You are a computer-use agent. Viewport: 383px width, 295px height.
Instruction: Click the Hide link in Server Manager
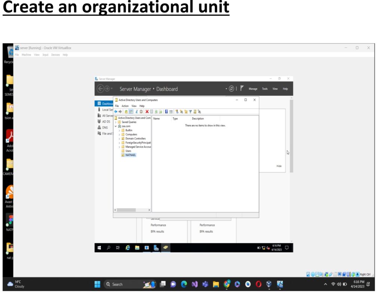click(x=279, y=166)
